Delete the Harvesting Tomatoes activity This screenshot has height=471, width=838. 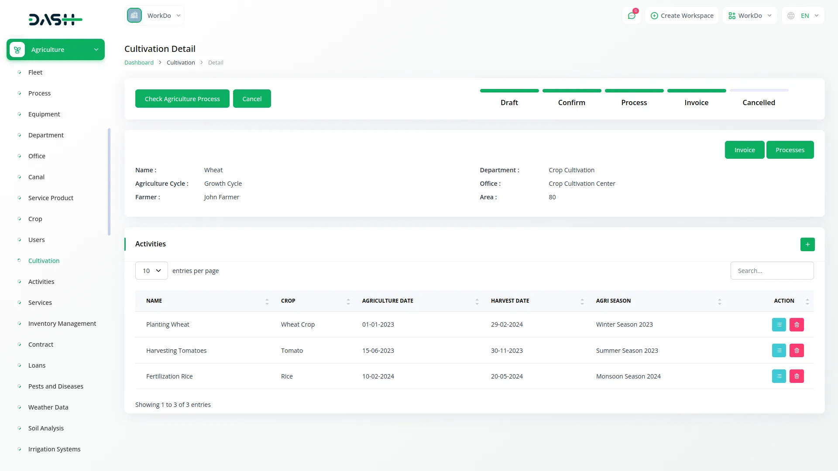796,351
